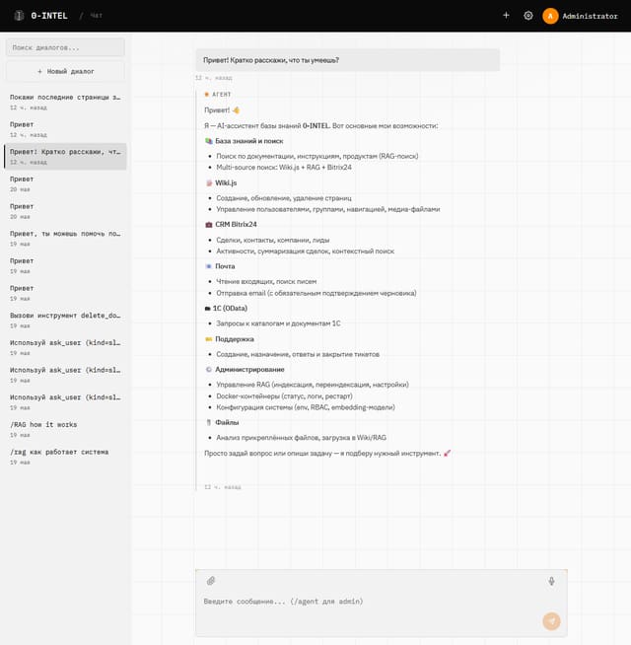
Task: Open dialog Покажи последние страницы
Action: (65, 102)
